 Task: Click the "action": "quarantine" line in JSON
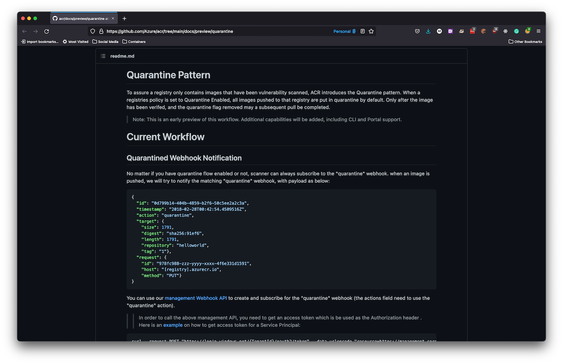point(165,215)
